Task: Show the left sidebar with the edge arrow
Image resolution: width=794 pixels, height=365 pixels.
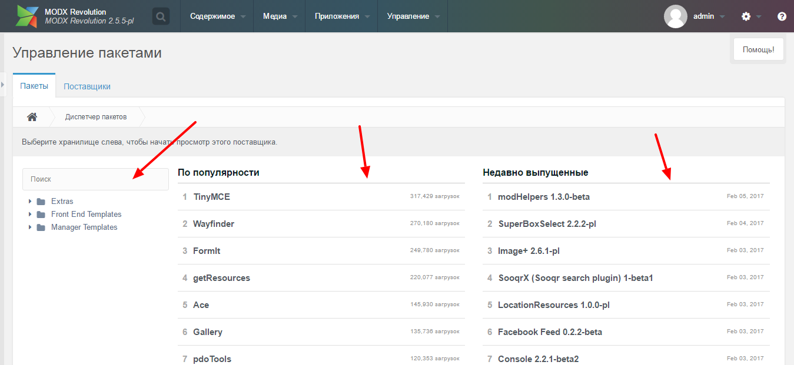Action: point(2,85)
